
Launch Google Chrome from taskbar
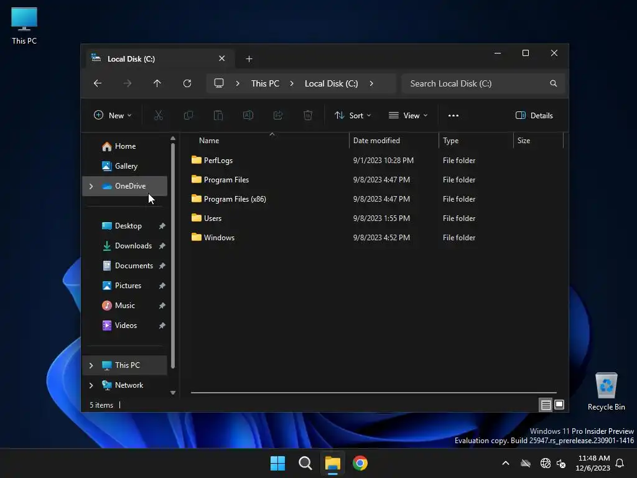click(360, 463)
